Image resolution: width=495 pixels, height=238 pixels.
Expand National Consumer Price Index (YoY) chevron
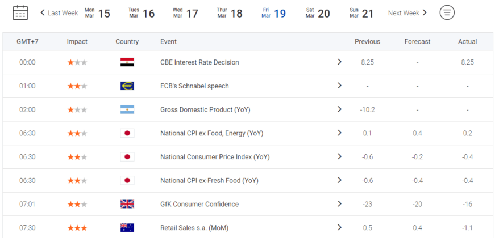(339, 156)
